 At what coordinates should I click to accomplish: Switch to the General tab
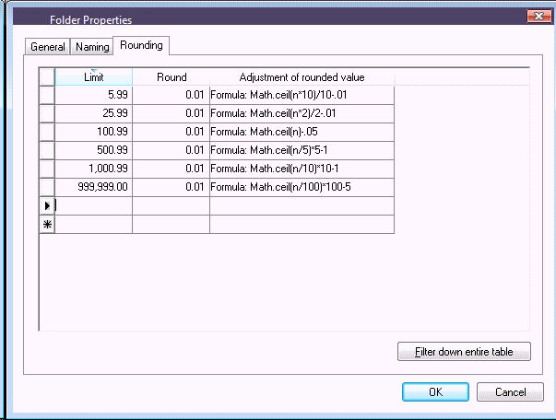48,47
